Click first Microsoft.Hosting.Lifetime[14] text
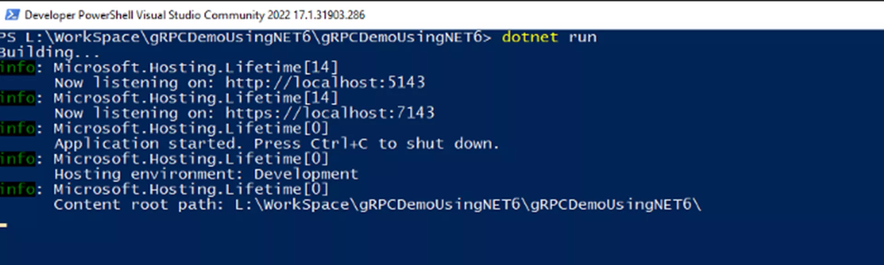 [196, 68]
